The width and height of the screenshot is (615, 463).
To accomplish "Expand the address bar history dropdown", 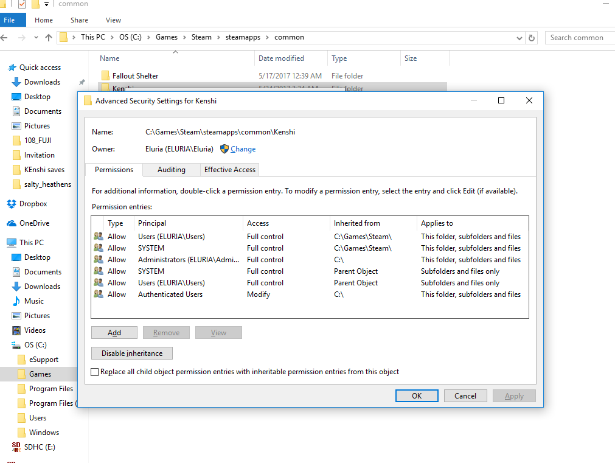I will [519, 38].
